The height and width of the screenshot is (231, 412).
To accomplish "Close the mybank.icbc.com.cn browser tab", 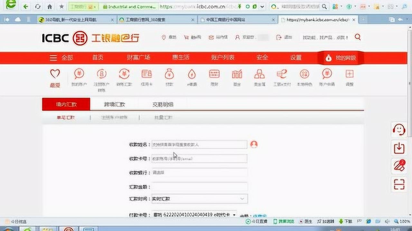I will (354, 20).
